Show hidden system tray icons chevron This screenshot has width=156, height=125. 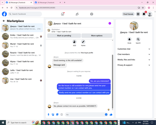coord(133,122)
